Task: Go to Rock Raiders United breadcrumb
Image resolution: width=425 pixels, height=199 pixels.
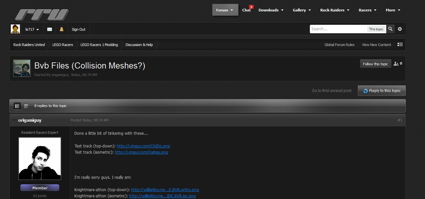Action: pyautogui.click(x=29, y=45)
